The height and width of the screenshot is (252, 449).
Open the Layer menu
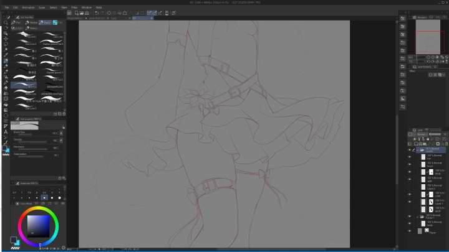(42, 7)
